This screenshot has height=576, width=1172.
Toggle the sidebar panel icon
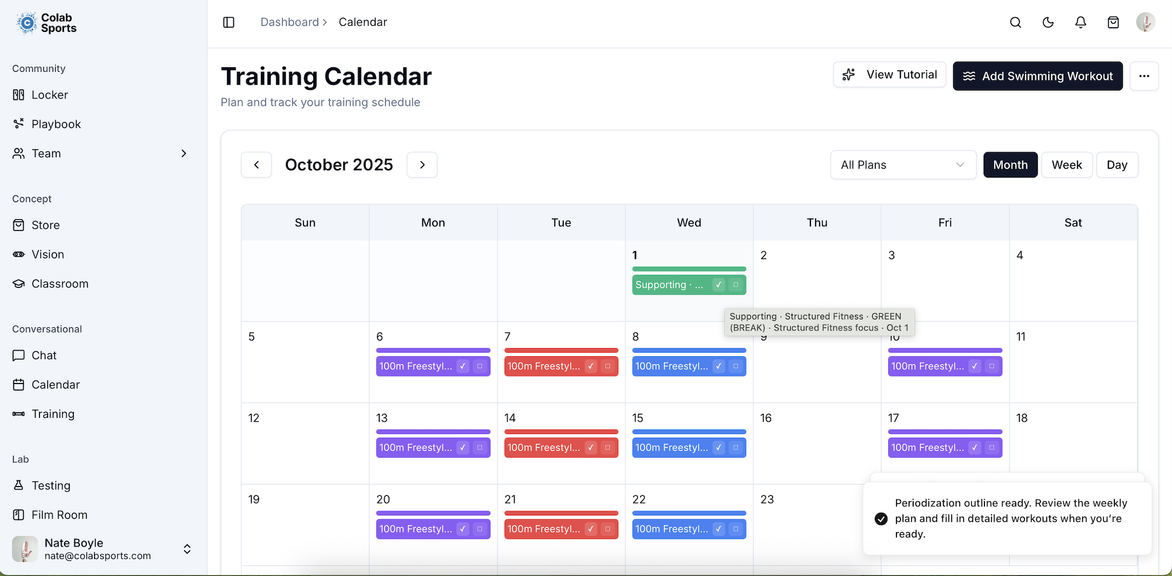[229, 22]
